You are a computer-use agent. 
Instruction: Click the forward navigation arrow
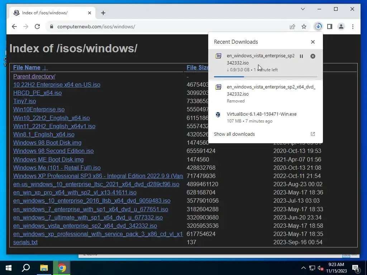[26, 26]
